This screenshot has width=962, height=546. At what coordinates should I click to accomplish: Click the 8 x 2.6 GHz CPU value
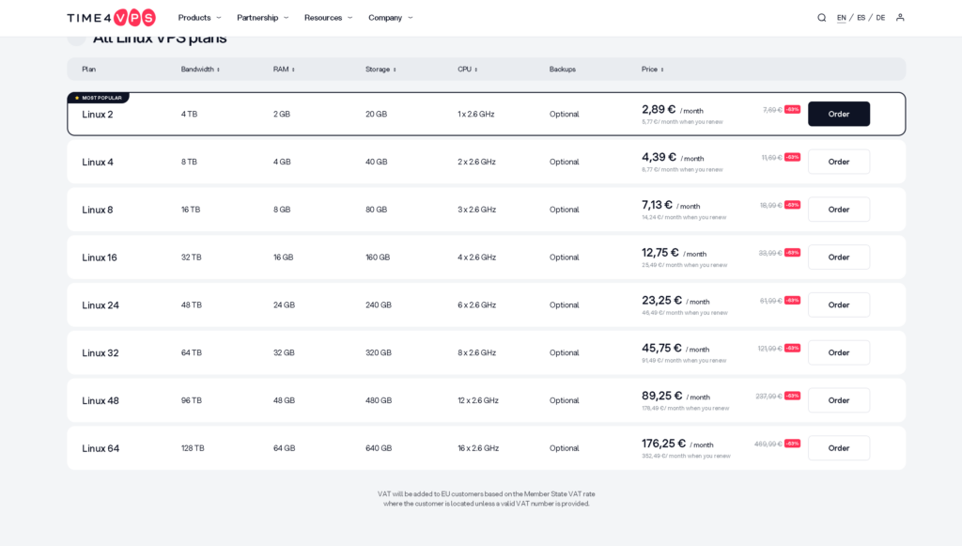click(476, 352)
